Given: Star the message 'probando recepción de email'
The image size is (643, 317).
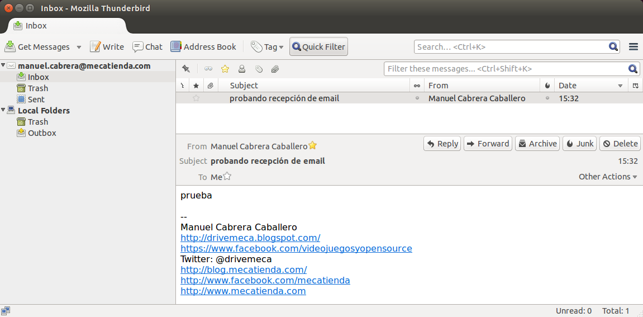Looking at the screenshot, I should [x=196, y=98].
